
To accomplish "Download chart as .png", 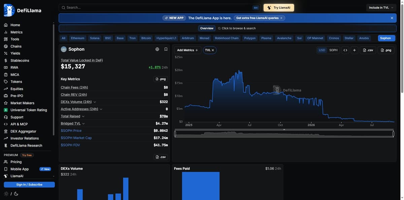I will 386,50.
